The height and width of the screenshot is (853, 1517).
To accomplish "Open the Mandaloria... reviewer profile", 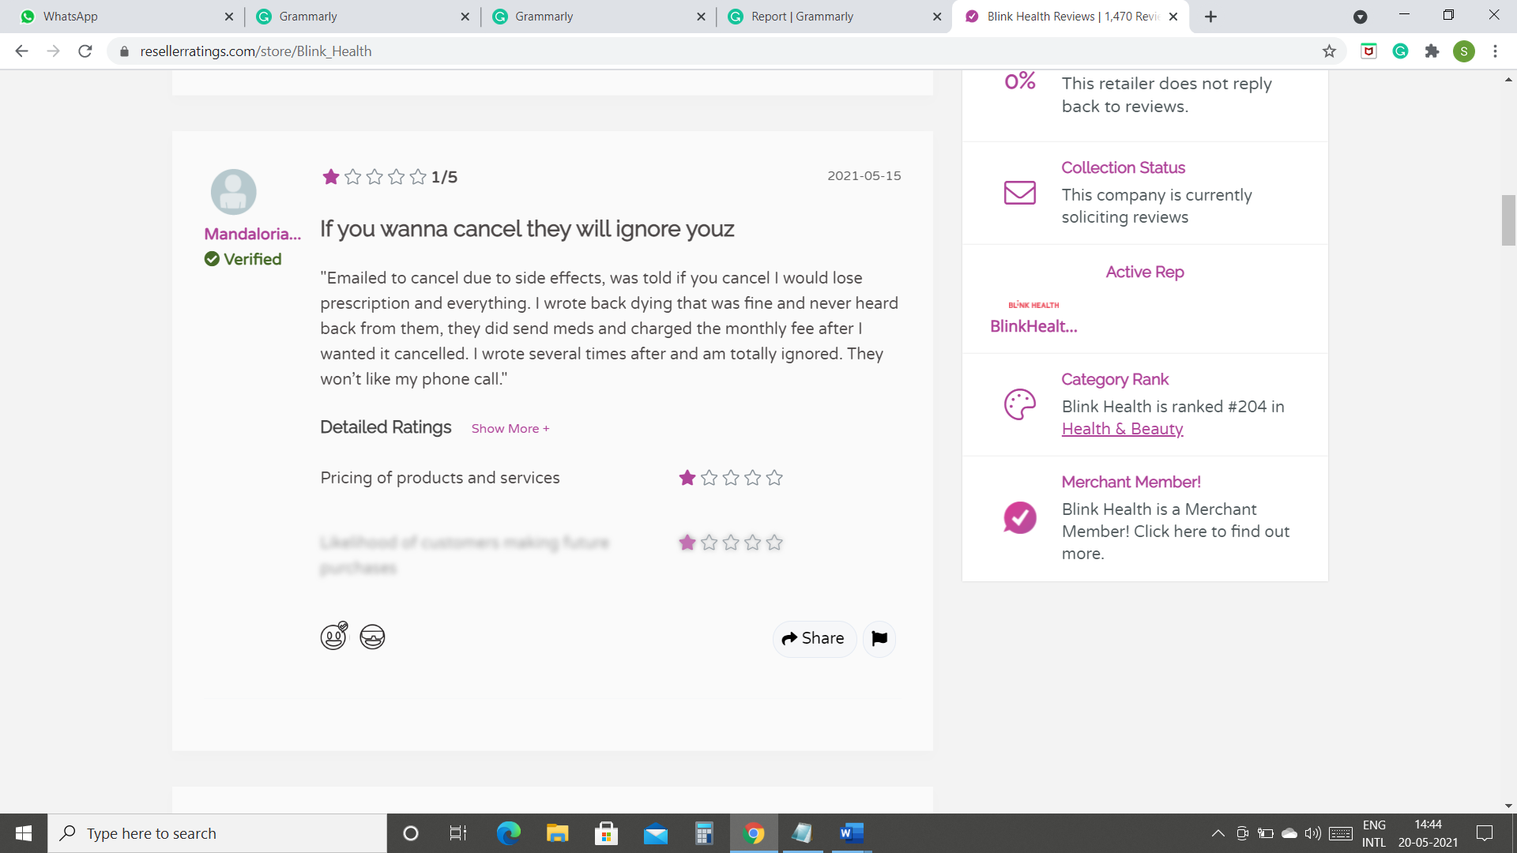I will (253, 234).
